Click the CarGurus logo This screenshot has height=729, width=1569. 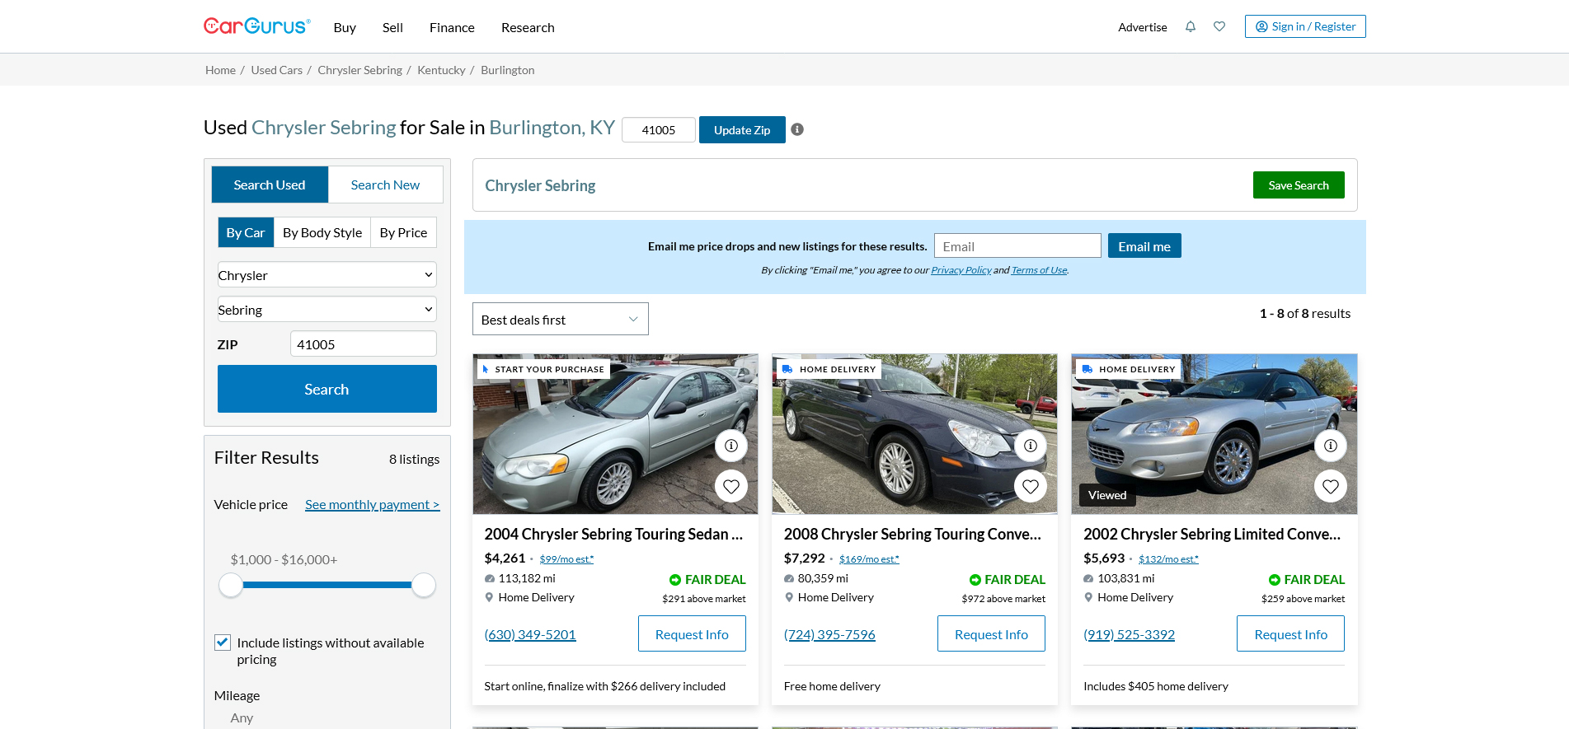[x=257, y=26]
